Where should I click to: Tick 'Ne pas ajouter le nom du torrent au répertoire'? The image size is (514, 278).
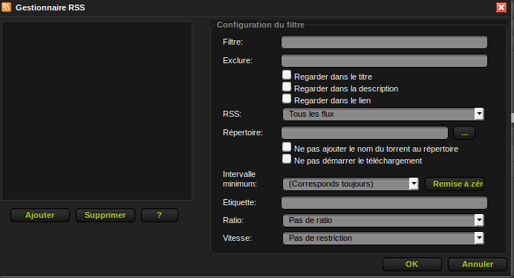tap(287, 147)
